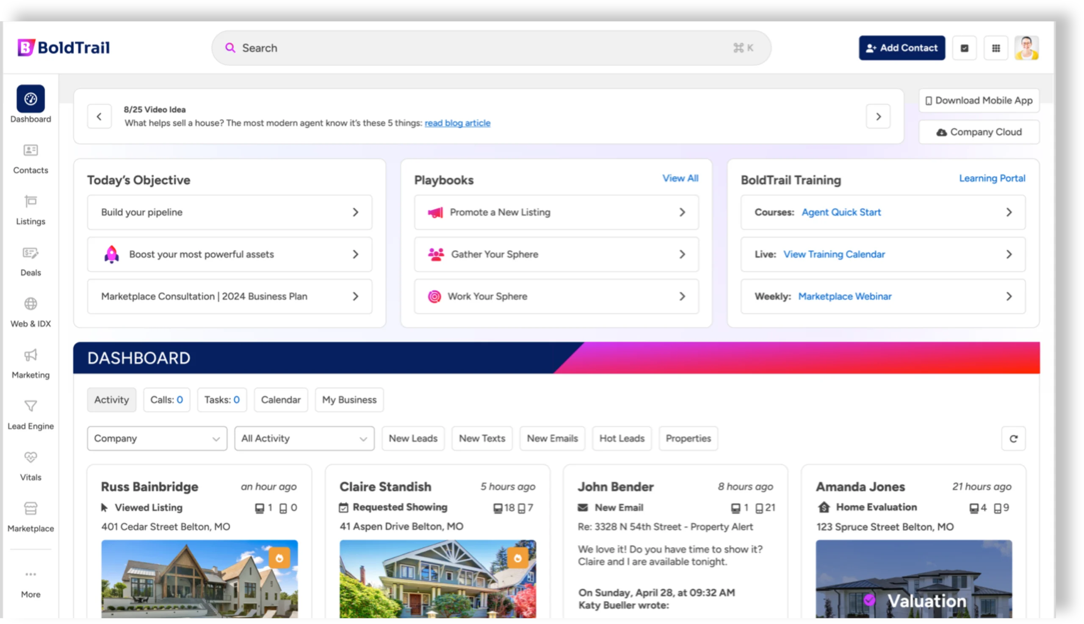Open Marketing megaphone icon
This screenshot has width=1084, height=624.
pyautogui.click(x=30, y=355)
